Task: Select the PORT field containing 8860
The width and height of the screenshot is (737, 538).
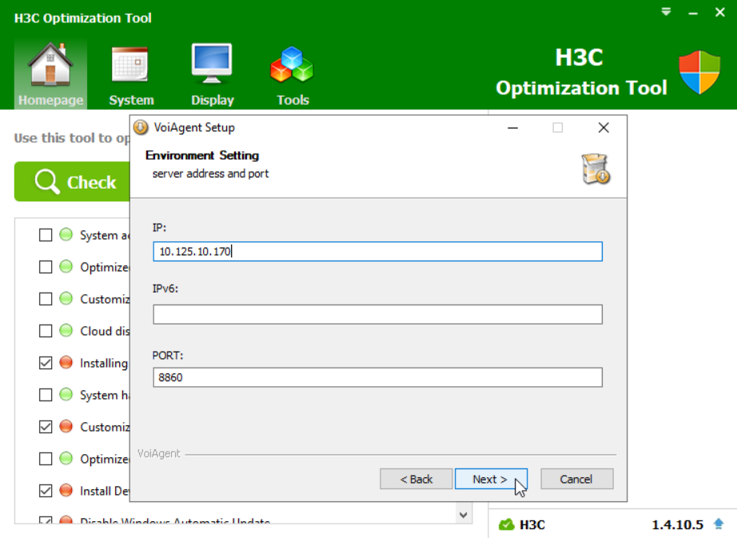Action: pyautogui.click(x=377, y=377)
